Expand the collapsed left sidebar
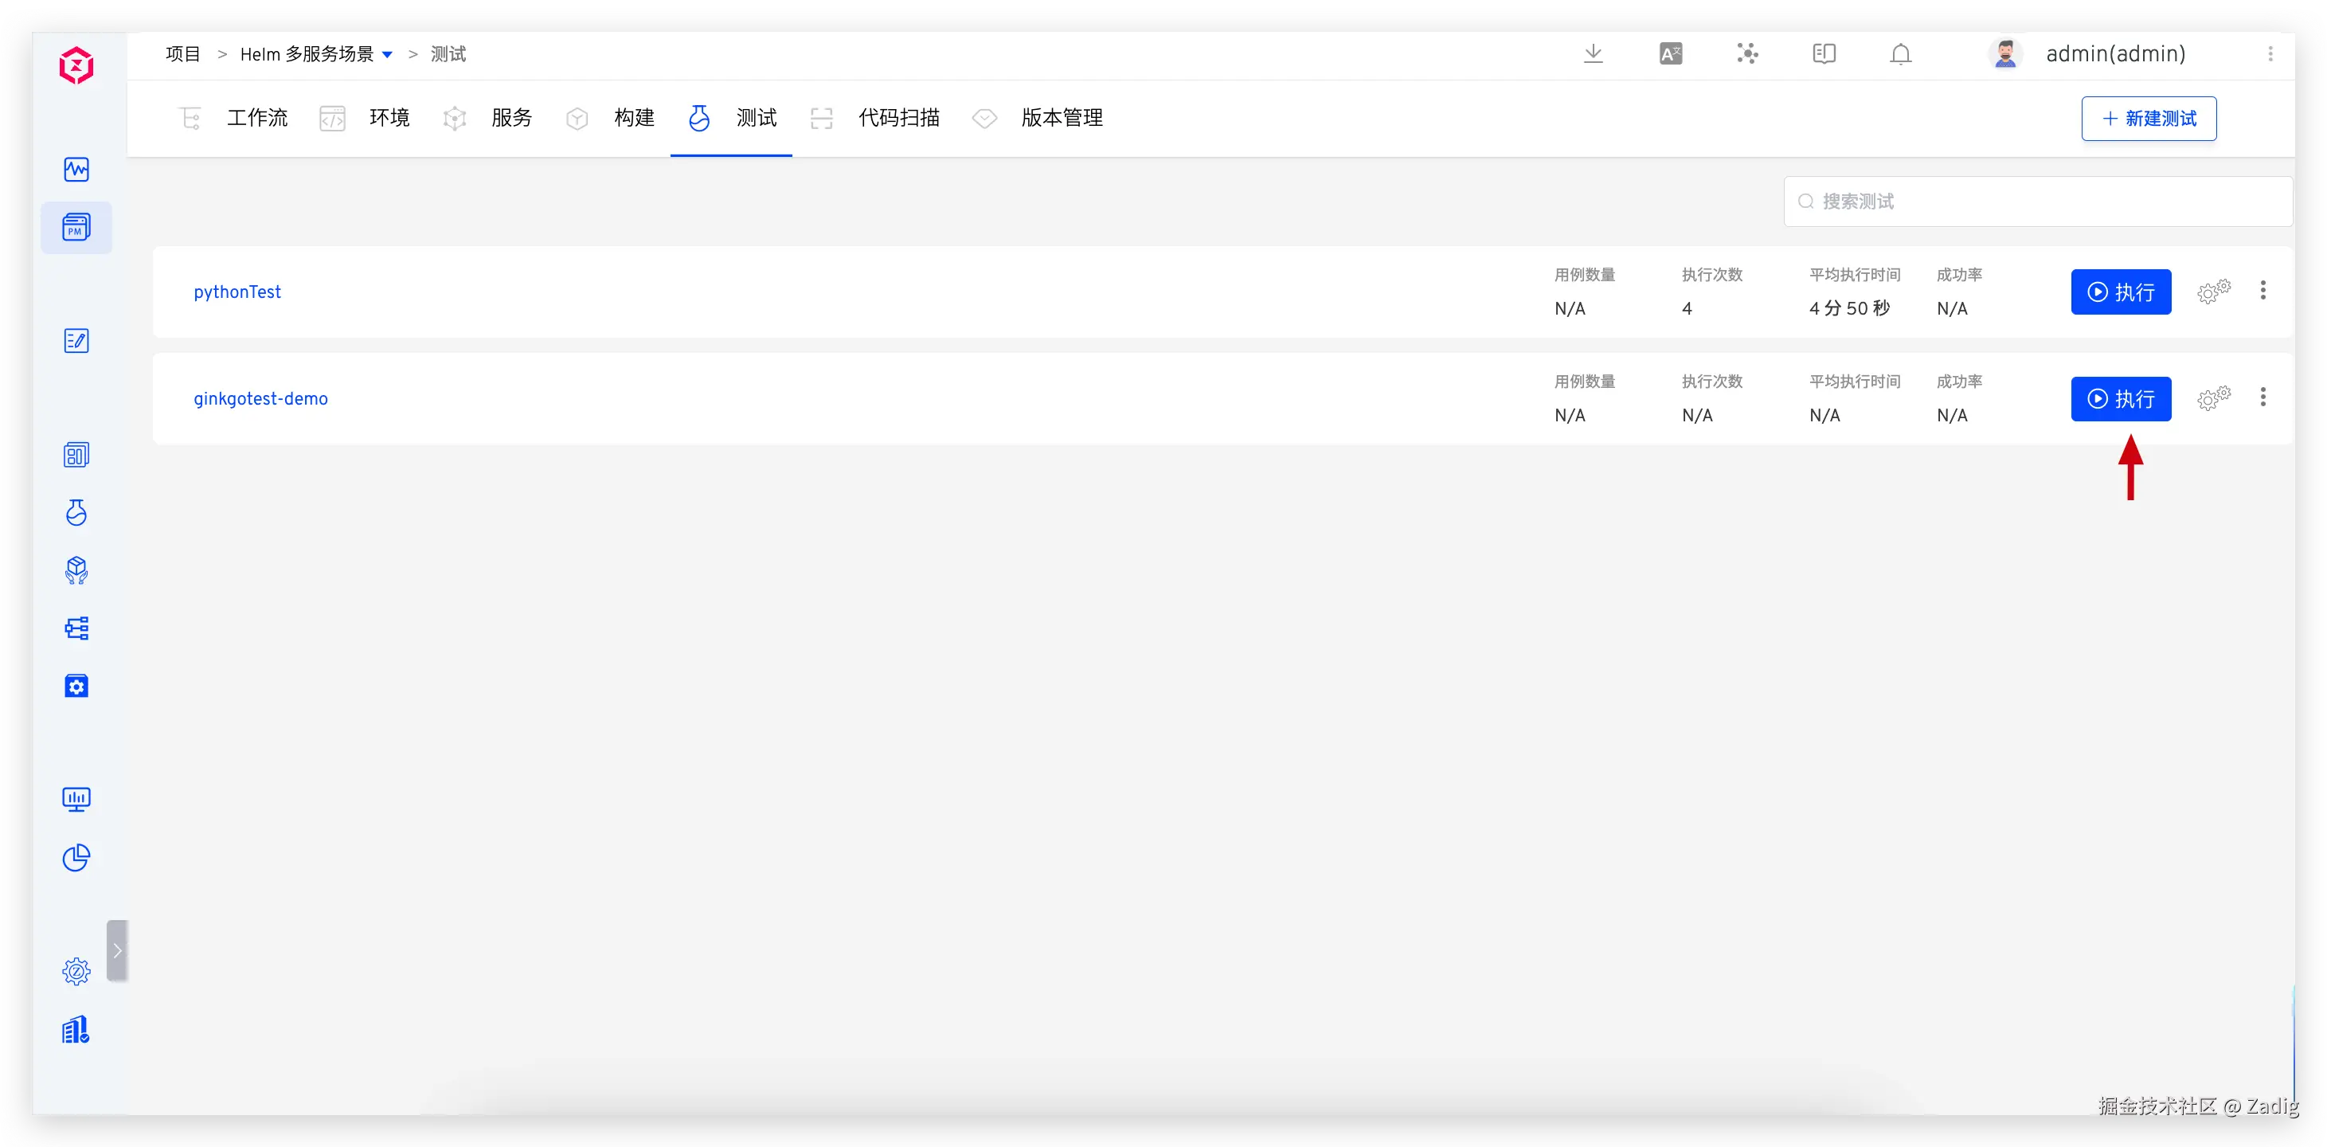This screenshot has height=1147, width=2327. tap(117, 950)
